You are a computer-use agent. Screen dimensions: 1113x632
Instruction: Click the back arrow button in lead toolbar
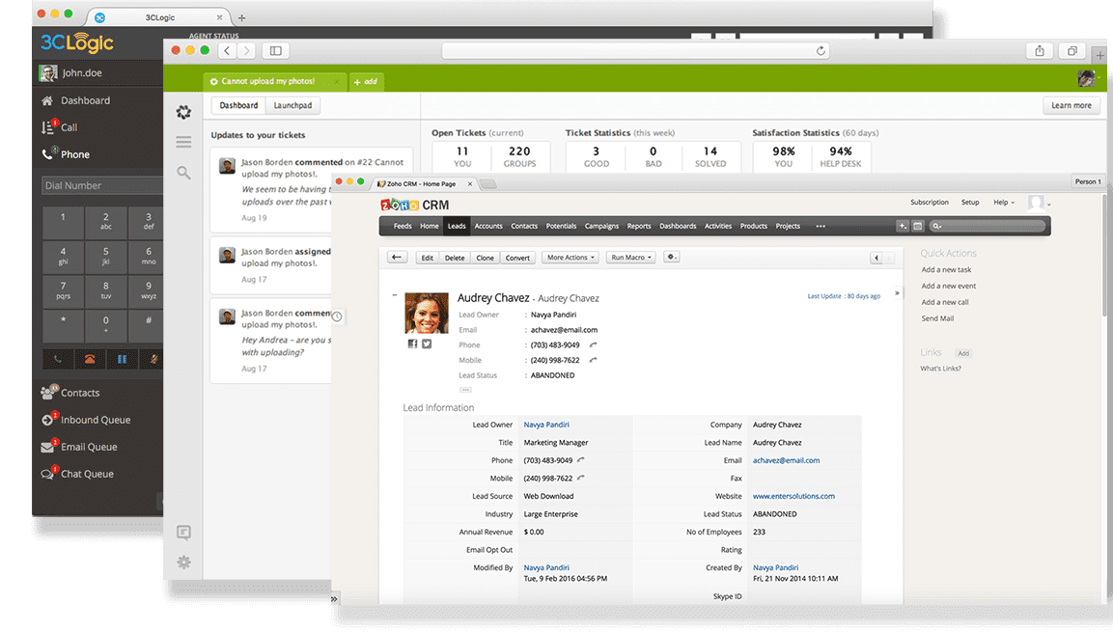click(x=397, y=258)
